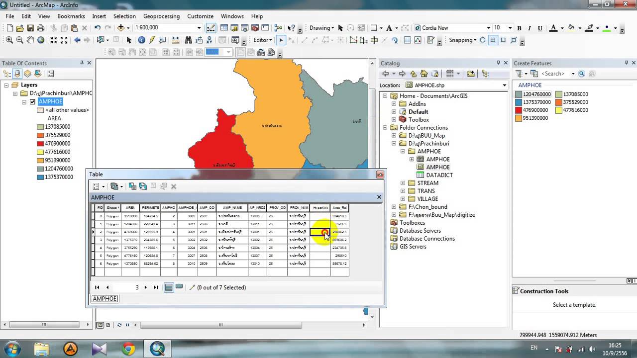Open the Editor Toolbar button
637x358 pixels.
(211, 28)
